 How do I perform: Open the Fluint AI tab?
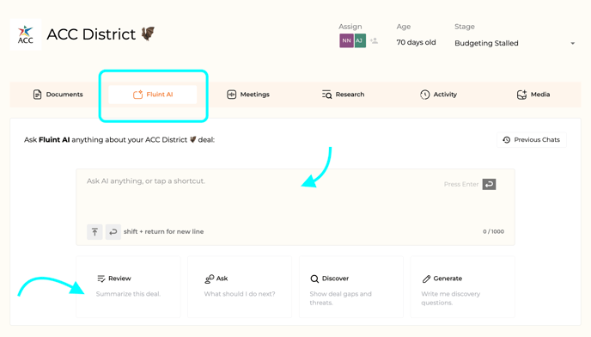(153, 95)
